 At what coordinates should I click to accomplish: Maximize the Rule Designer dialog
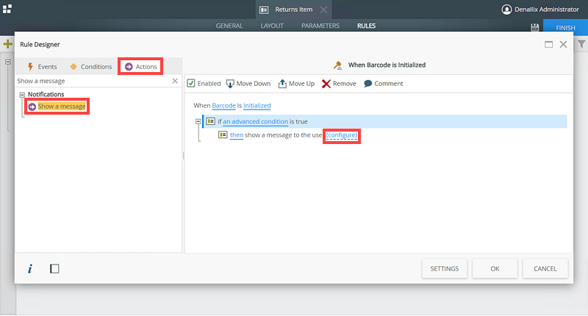[x=548, y=44]
